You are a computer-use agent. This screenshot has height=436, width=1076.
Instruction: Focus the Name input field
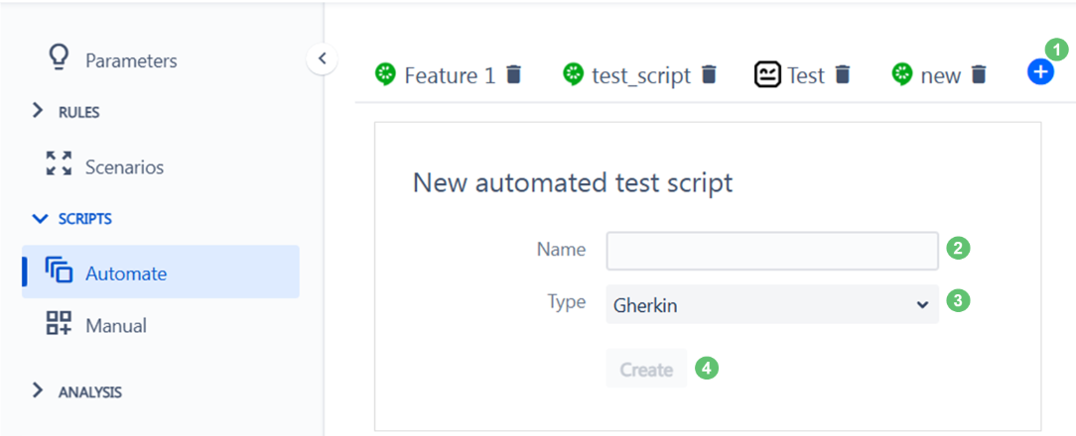point(772,251)
